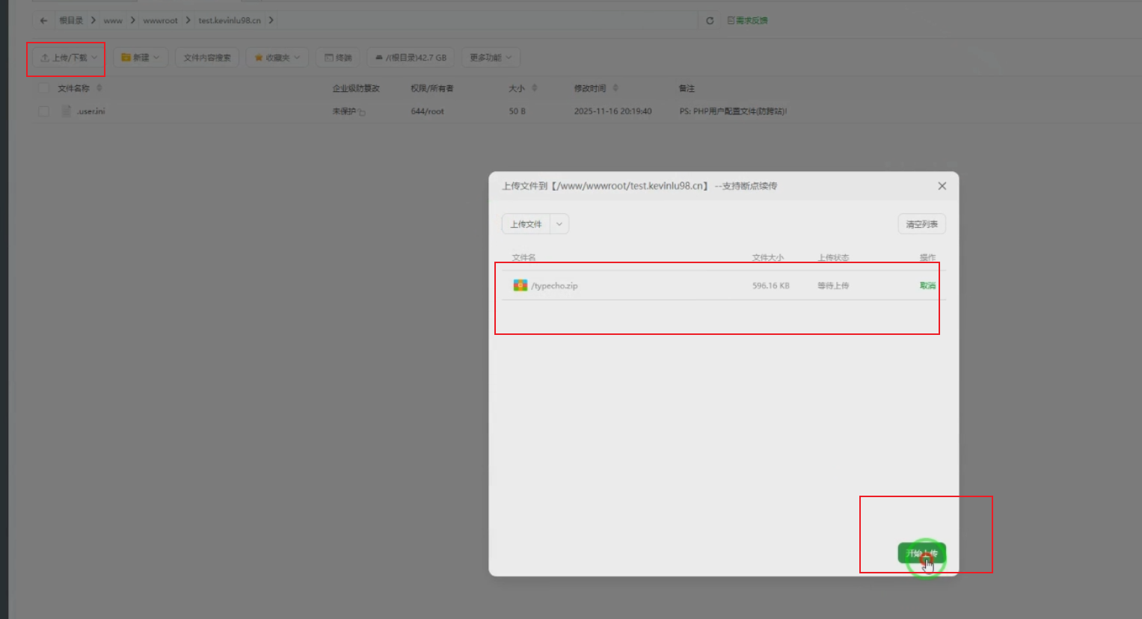Click the new folder icon on 新建 button
This screenshot has width=1142, height=619.
[127, 57]
